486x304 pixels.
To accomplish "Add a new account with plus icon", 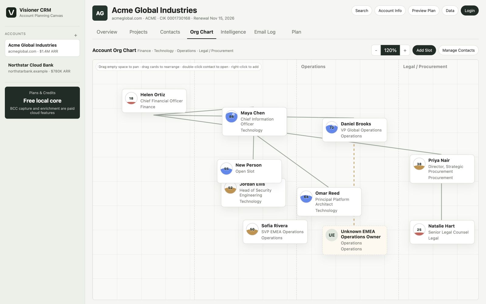I will (x=76, y=35).
